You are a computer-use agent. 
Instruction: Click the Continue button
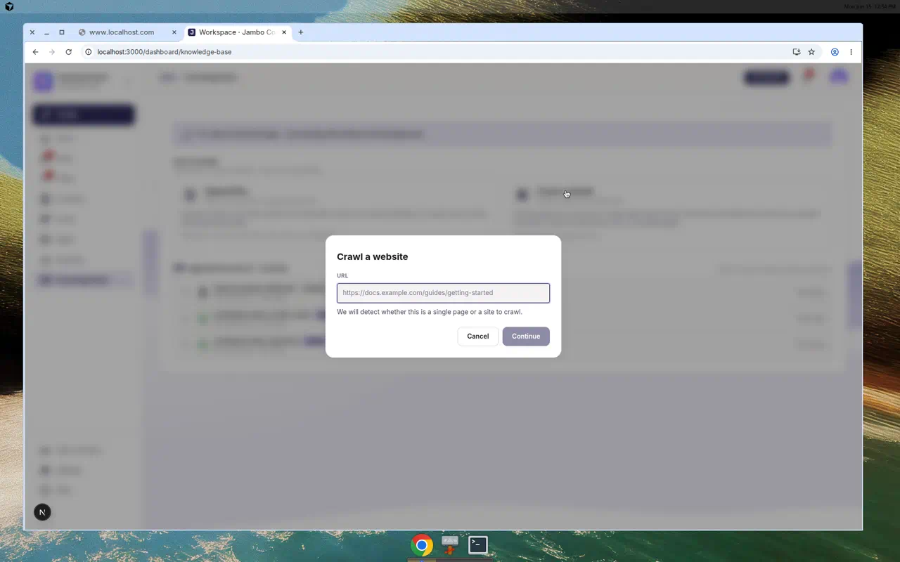tap(526, 336)
